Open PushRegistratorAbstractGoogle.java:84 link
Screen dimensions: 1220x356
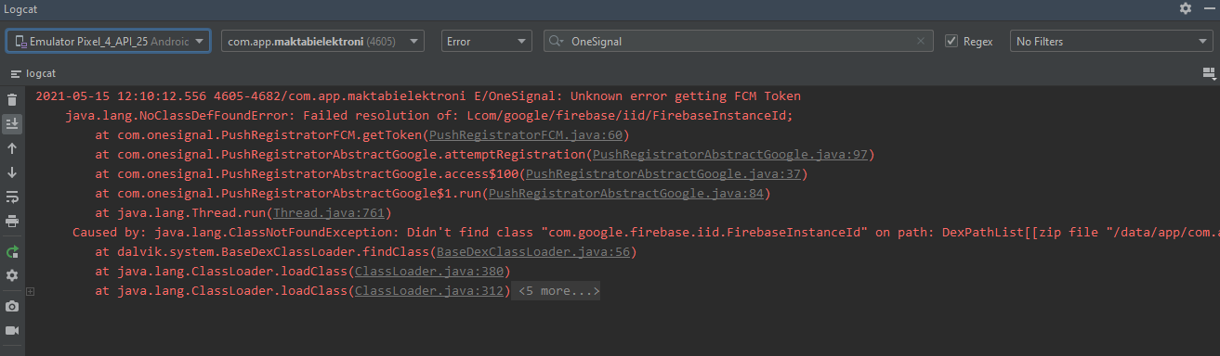coord(625,194)
